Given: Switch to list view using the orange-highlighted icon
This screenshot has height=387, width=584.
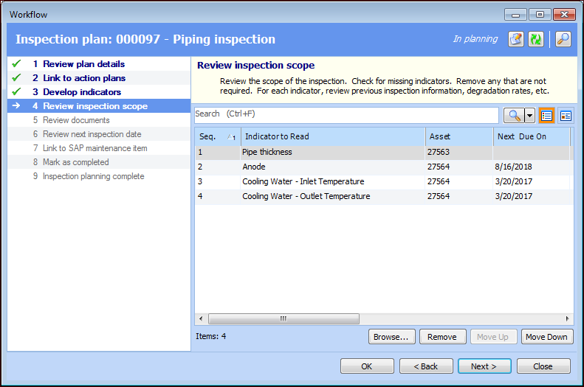Looking at the screenshot, I should click(x=546, y=115).
